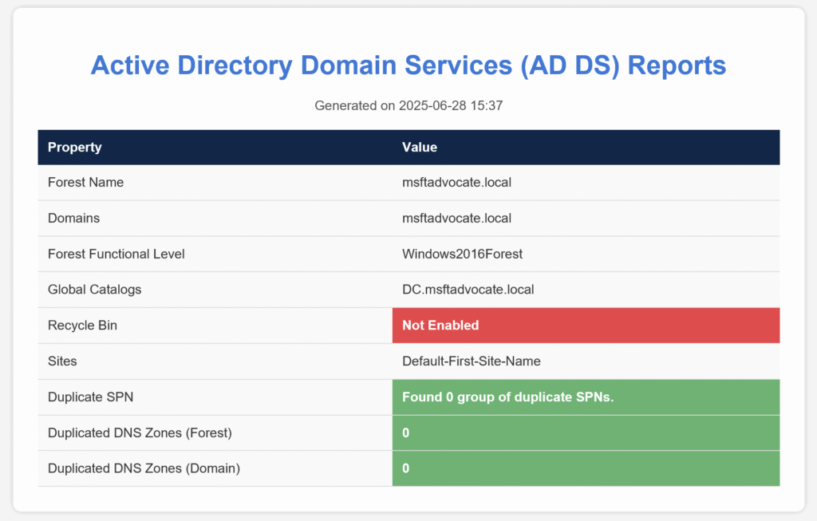
Task: Click the Value column header
Action: pyautogui.click(x=420, y=148)
